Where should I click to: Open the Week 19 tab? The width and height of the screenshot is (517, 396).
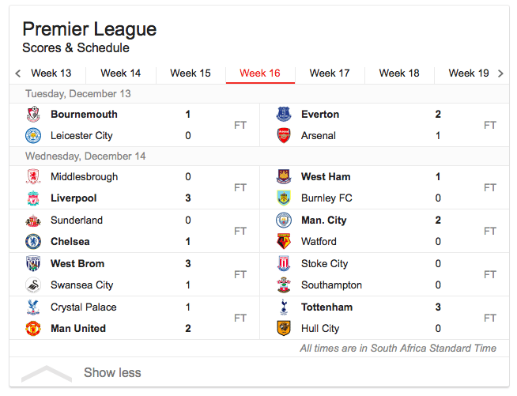tap(469, 74)
